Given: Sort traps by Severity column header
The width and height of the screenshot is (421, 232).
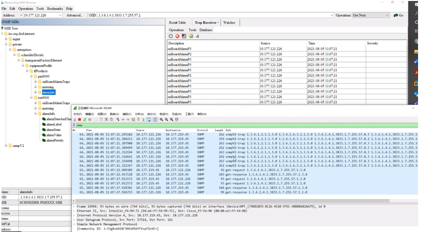Looking at the screenshot, I should (386, 43).
